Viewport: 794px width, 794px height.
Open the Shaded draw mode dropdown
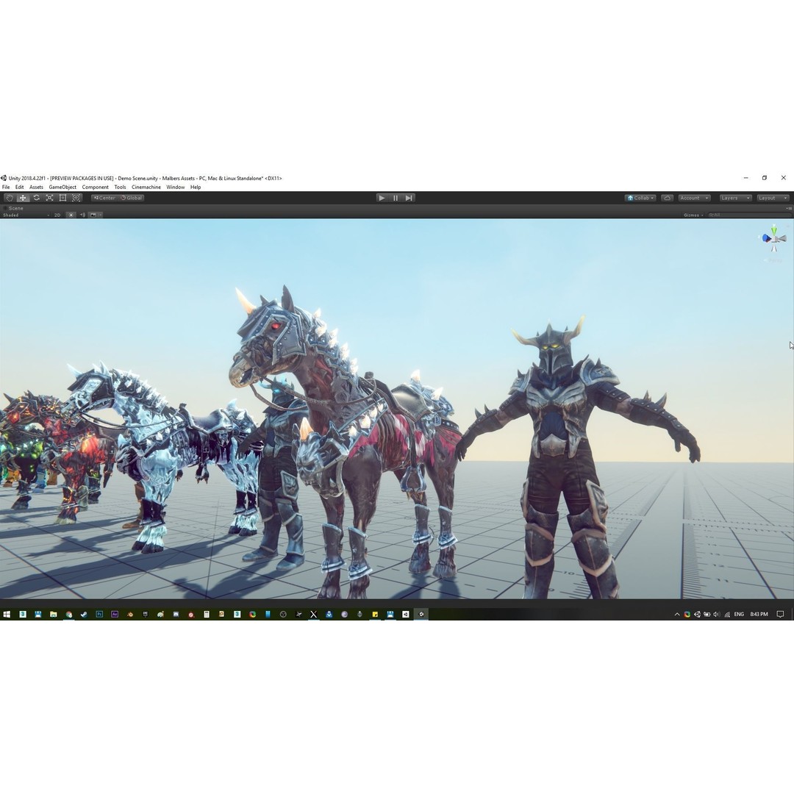coord(26,215)
